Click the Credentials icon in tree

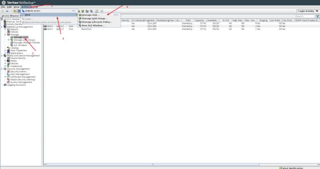[8, 66]
